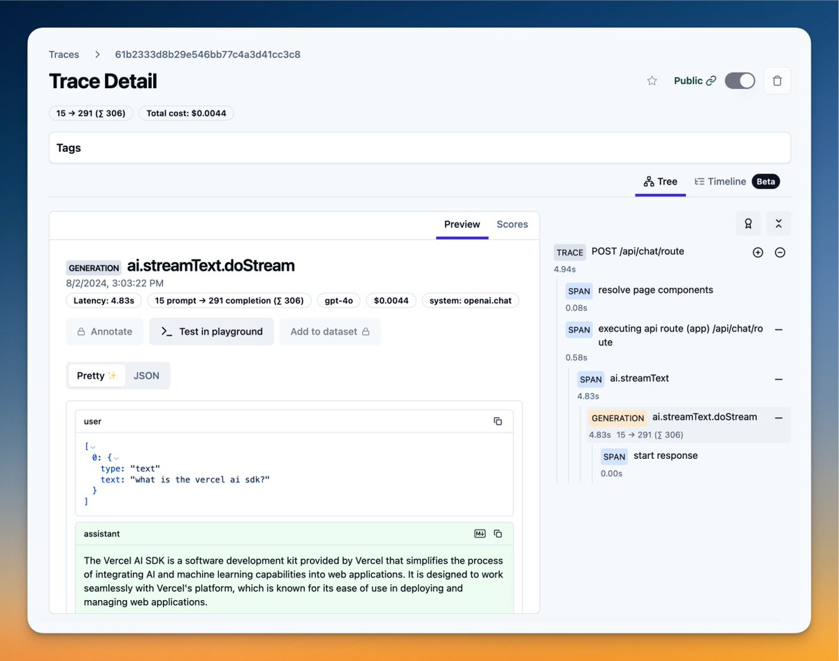Image resolution: width=839 pixels, height=661 pixels.
Task: Click the $0.0044 generation cost badge
Action: point(392,300)
